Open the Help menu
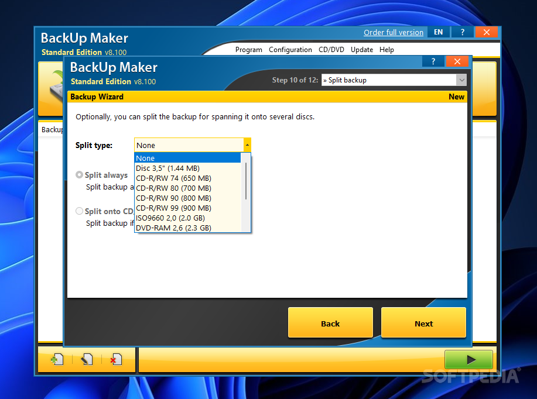537x399 pixels. (x=386, y=50)
